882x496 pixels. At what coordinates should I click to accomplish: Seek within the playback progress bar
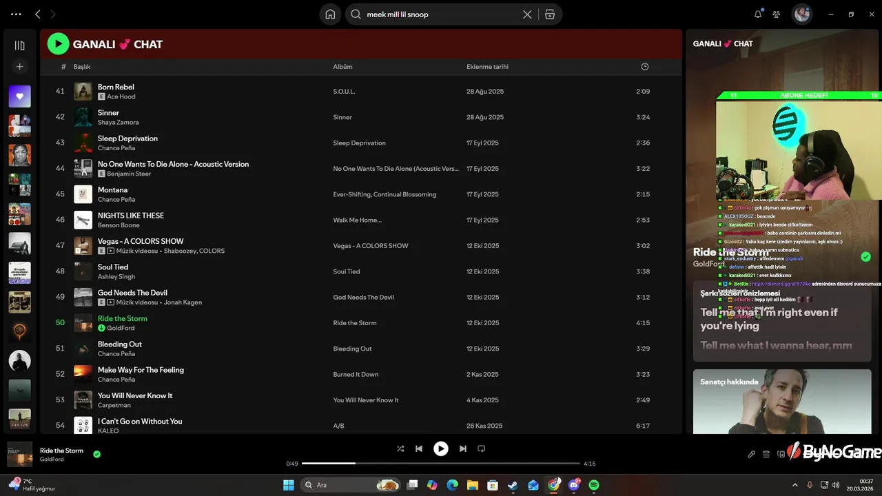442,464
